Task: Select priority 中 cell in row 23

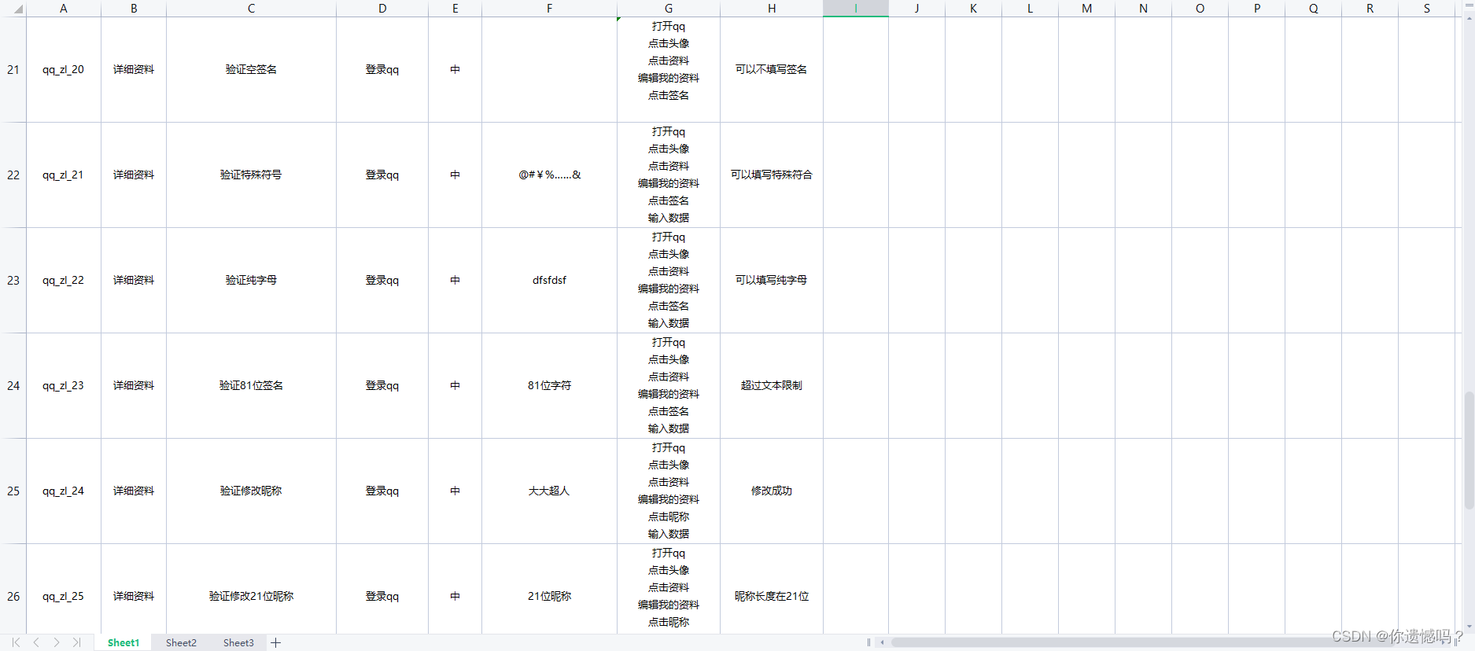Action: 455,280
